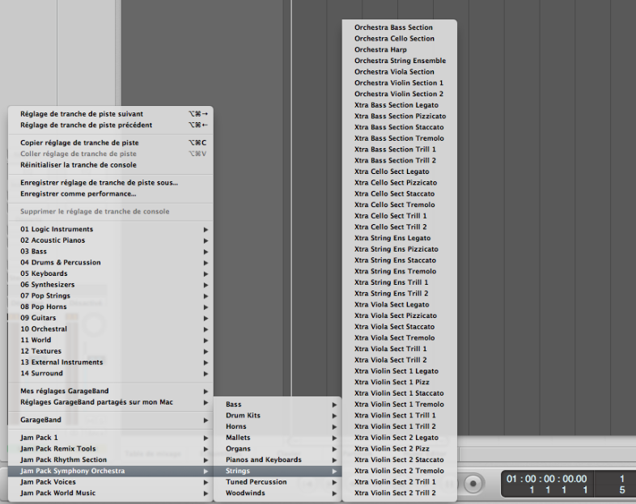Open Jam Pack Remix Tools submenu

tap(110, 449)
